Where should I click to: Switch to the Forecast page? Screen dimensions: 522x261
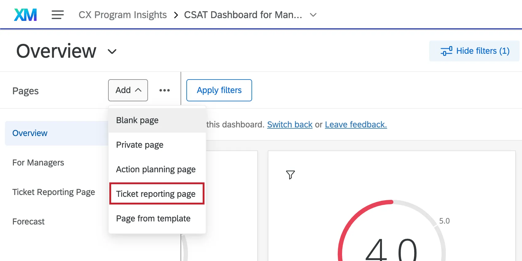pyautogui.click(x=29, y=222)
